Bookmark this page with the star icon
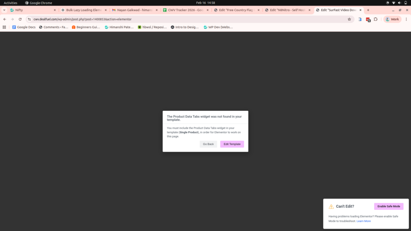 click(349, 19)
